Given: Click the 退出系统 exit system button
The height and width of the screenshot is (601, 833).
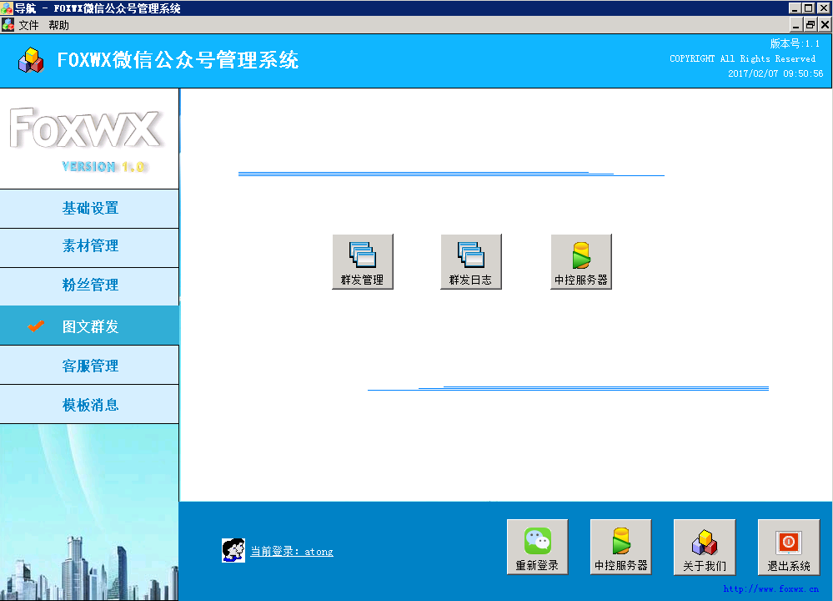Looking at the screenshot, I should [788, 547].
